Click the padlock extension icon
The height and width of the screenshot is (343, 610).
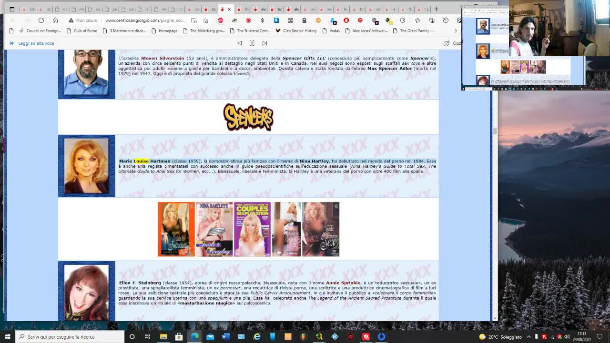point(304,20)
